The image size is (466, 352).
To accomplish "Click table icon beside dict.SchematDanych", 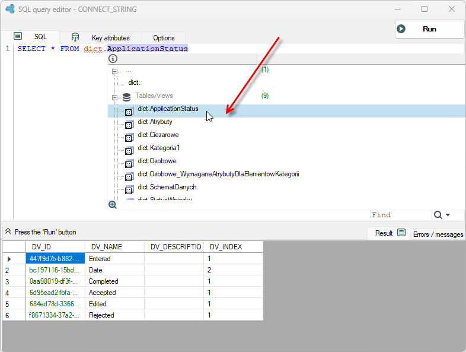I will 129,189.
